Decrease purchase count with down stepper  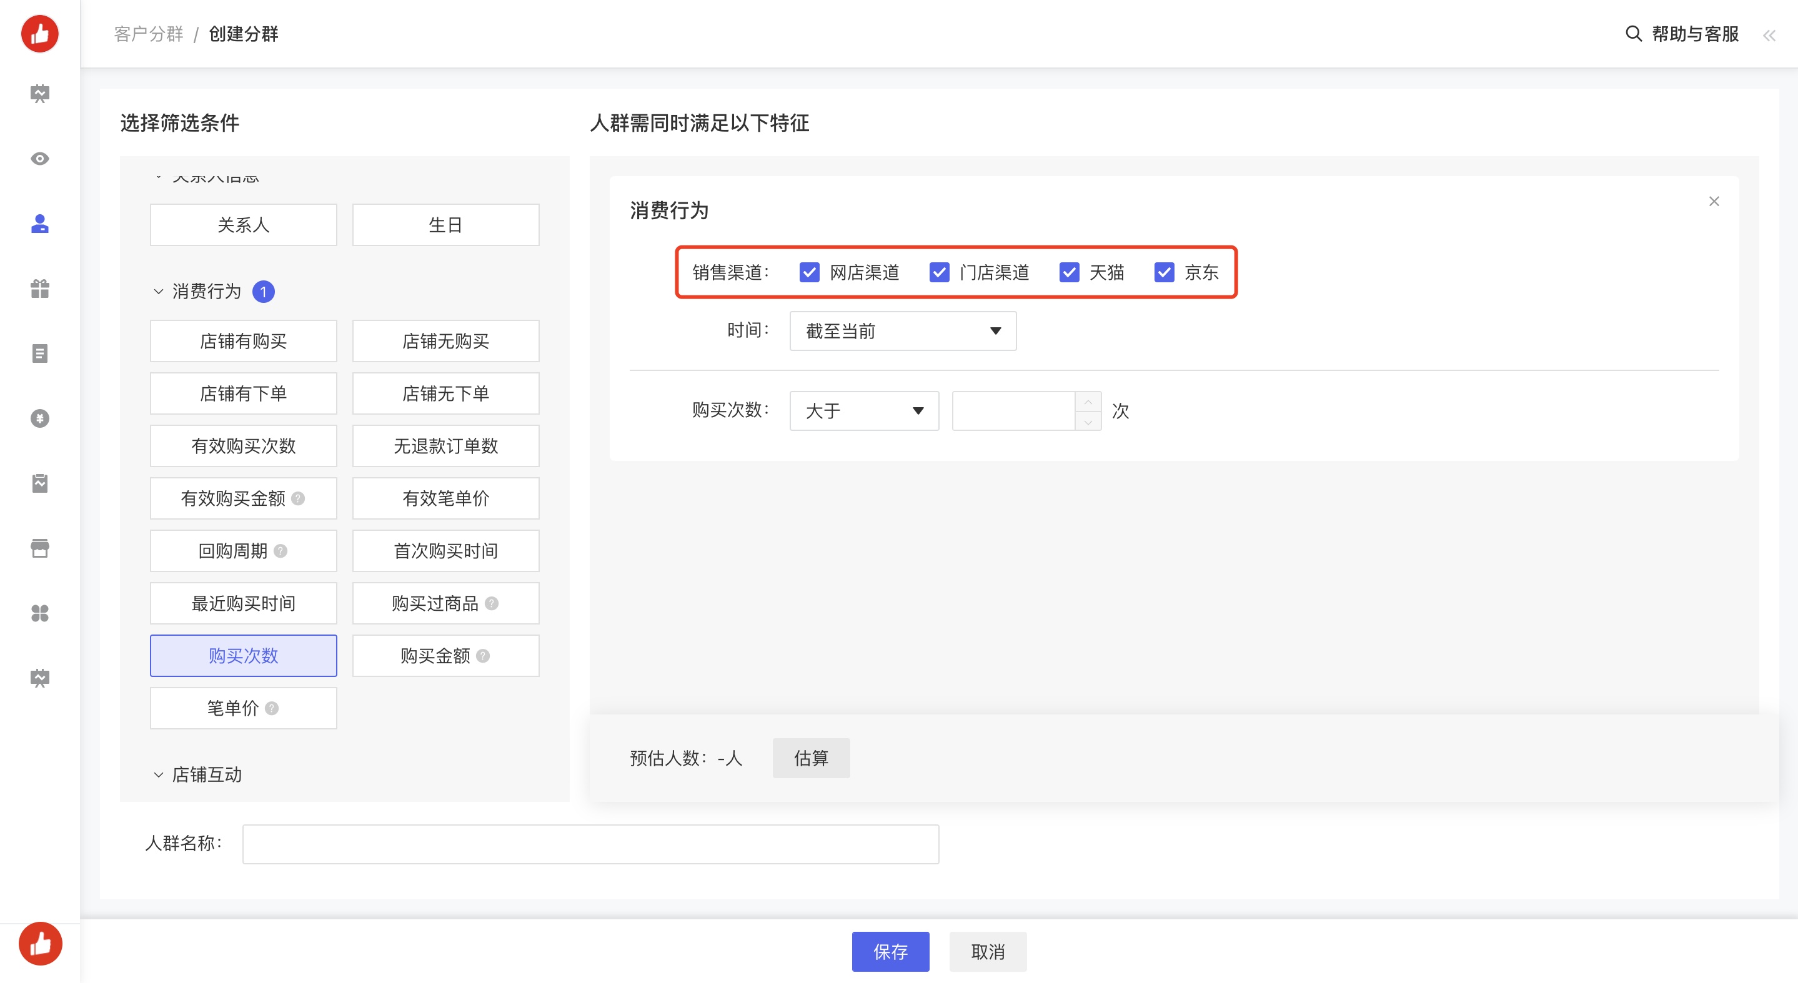click(x=1088, y=421)
